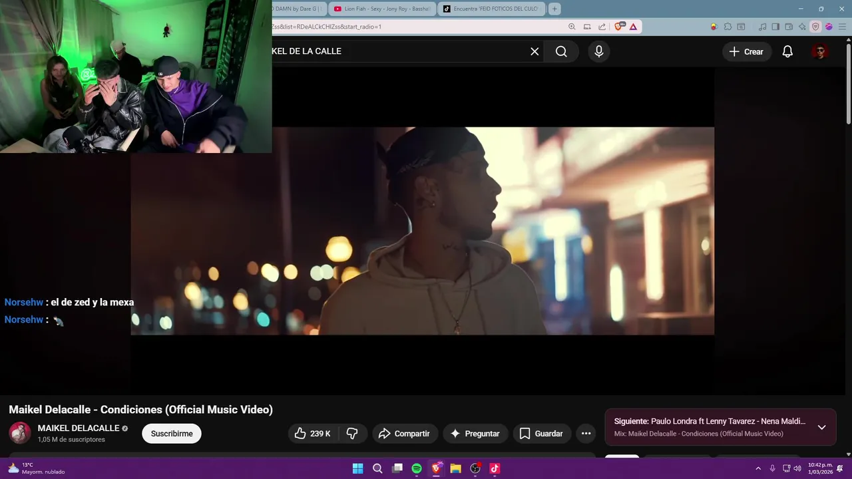Screen dimensions: 852x479
Task: Open the browser hamburger main menu
Action: [842, 27]
